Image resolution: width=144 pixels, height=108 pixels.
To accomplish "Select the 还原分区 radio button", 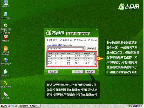I will 47,40.
